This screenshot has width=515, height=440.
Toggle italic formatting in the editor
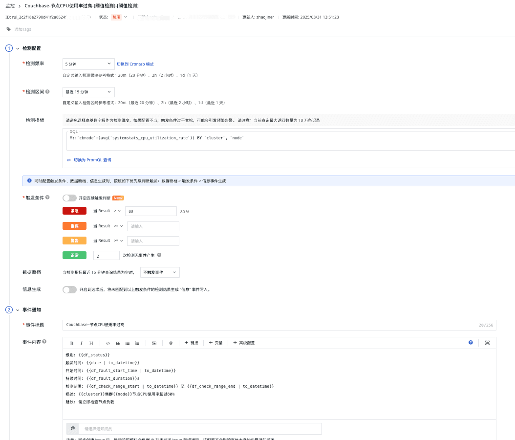point(81,343)
